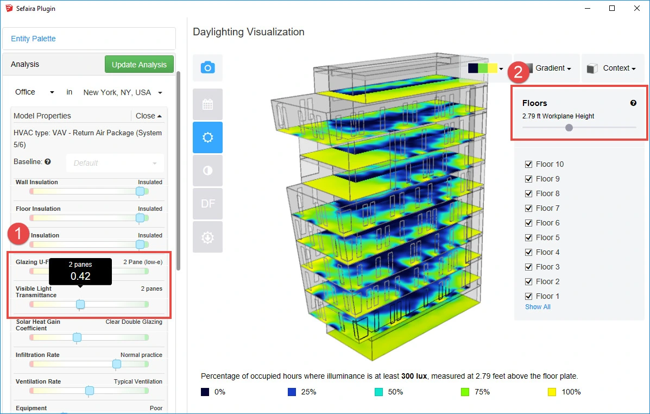Toggle the Floor 5 checkbox
650x414 pixels.
[529, 237]
